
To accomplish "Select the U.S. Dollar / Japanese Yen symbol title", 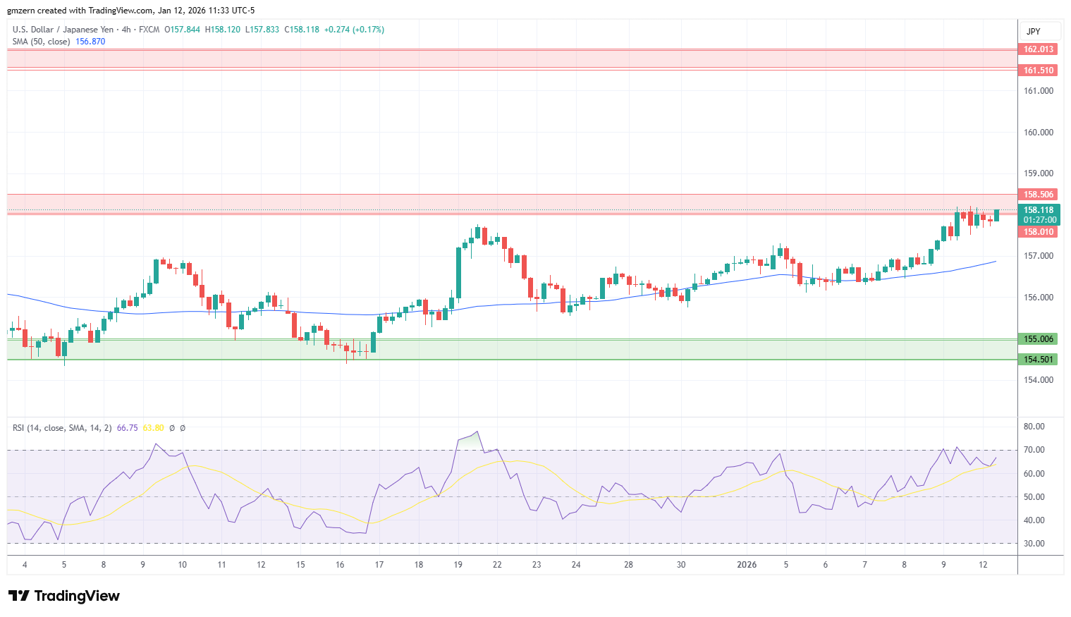I will (63, 30).
